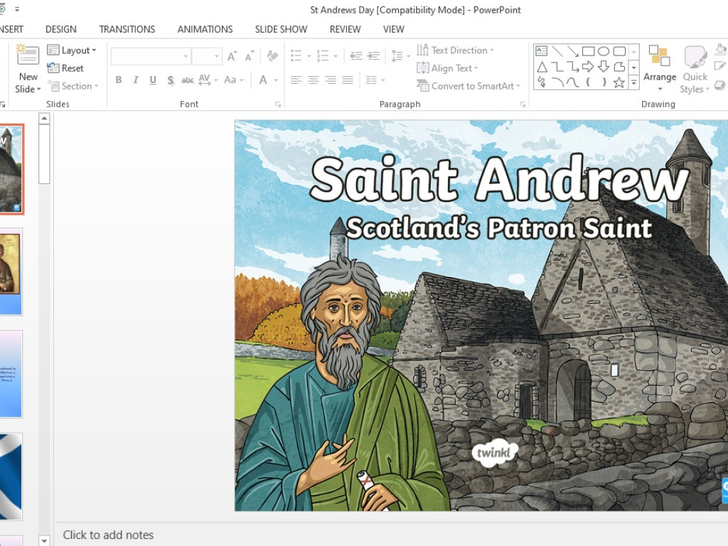Image resolution: width=728 pixels, height=546 pixels.
Task: Open the font color dropdown arrow
Action: (x=276, y=80)
